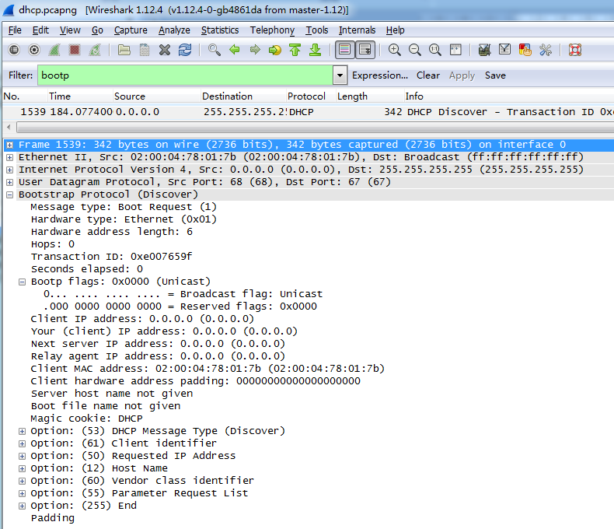Sort by Destination column header
614x529 pixels.
[242, 96]
